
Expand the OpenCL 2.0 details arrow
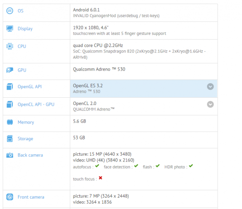pos(210,104)
